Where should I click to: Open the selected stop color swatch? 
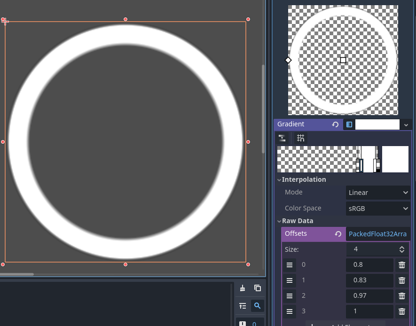pyautogui.click(x=395, y=159)
